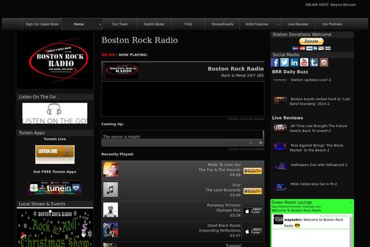
Task: Click album art for Dead Black Roses
Action: [110, 230]
